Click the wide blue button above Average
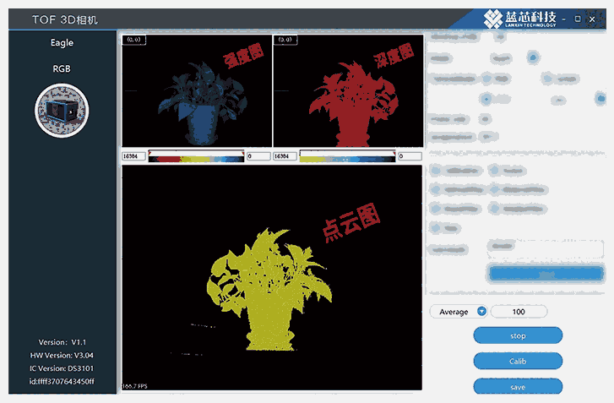614x403 pixels. [x=546, y=274]
